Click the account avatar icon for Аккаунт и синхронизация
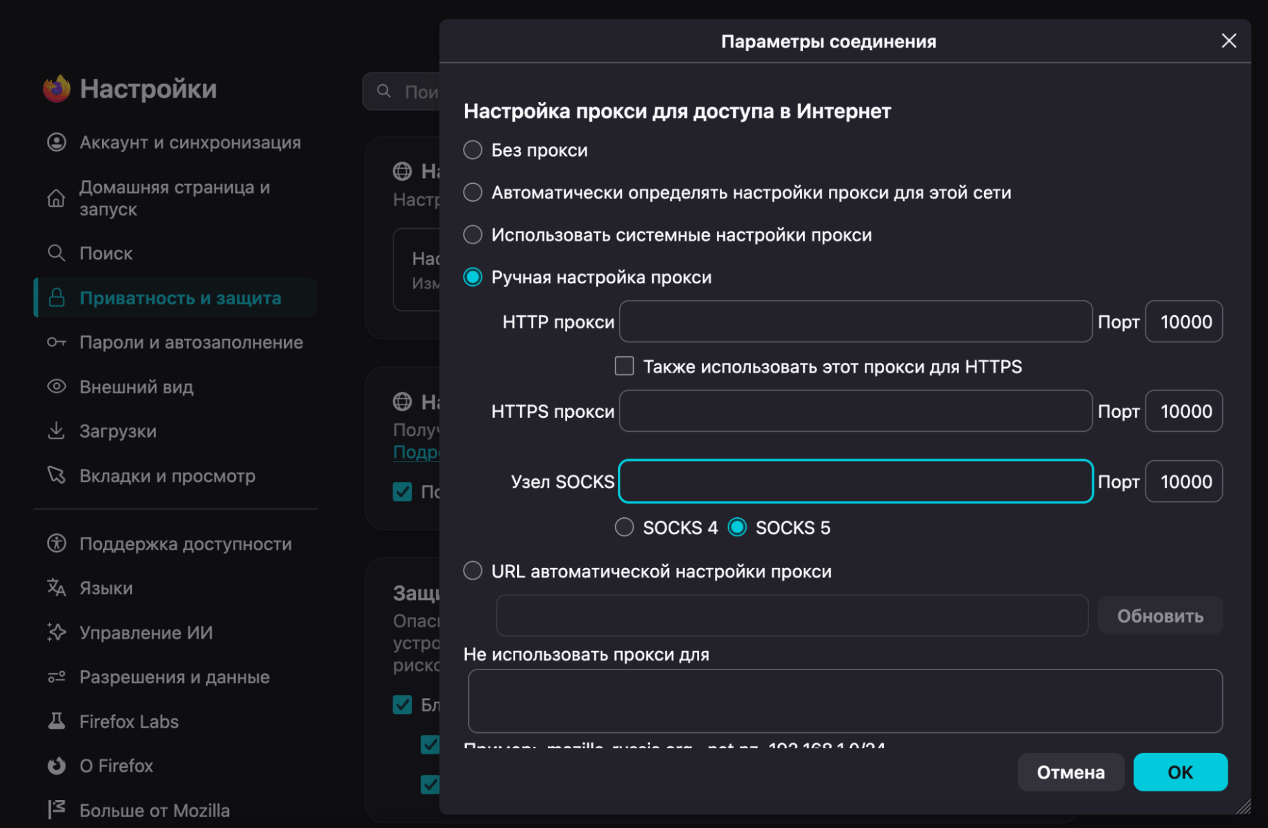This screenshot has width=1268, height=828. tap(56, 142)
